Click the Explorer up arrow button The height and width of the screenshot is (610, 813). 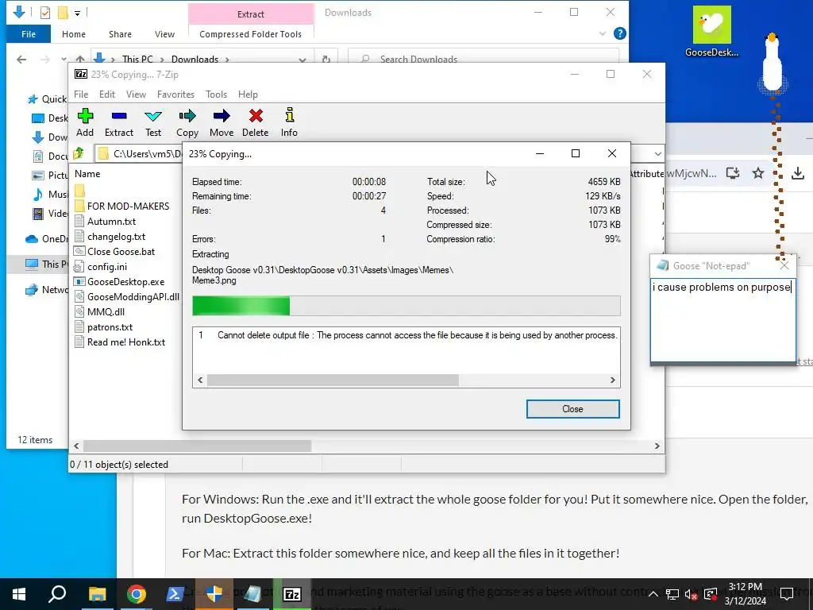[x=80, y=59]
